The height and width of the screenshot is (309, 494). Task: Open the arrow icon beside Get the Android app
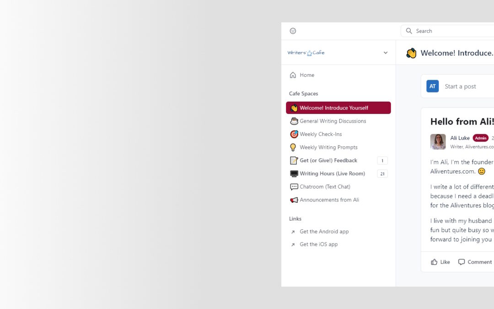point(293,232)
